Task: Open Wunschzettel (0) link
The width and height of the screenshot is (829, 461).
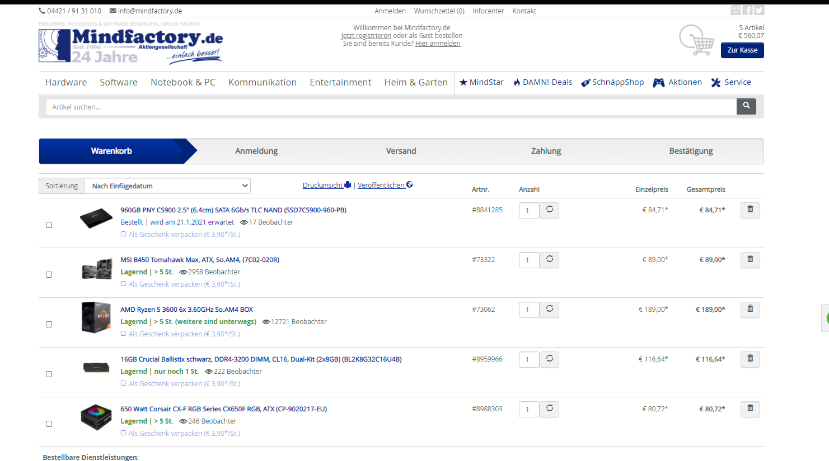Action: (439, 11)
